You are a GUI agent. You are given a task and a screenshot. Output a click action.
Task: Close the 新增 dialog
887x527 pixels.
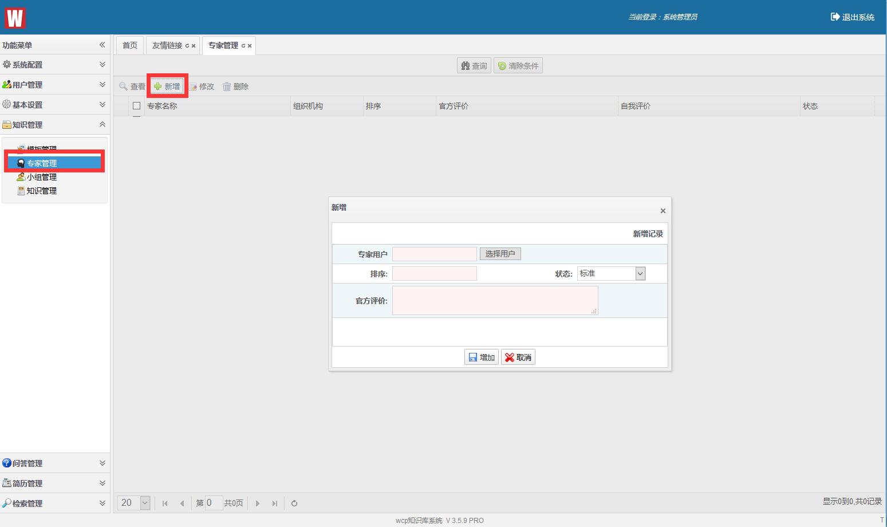coord(663,211)
